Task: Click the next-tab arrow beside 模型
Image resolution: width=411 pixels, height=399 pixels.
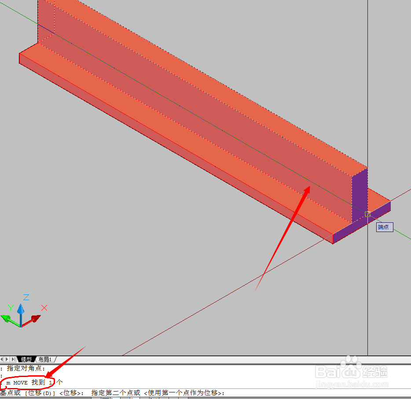Action: pyautogui.click(x=7, y=359)
